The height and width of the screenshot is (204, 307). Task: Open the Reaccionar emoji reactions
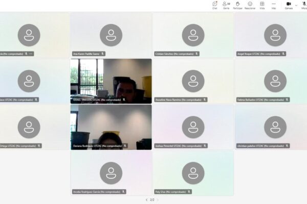pos(250,5)
